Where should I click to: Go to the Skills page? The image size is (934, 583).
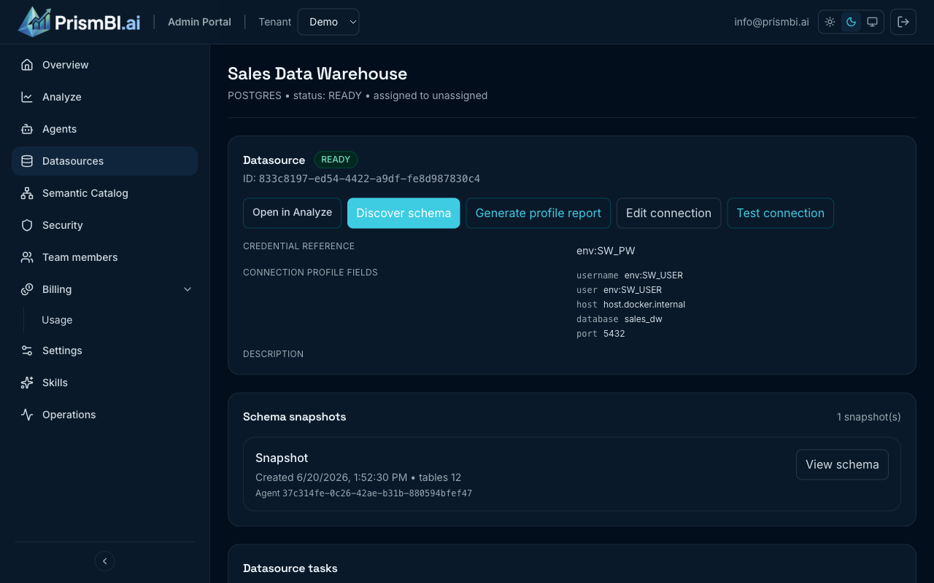104,383
